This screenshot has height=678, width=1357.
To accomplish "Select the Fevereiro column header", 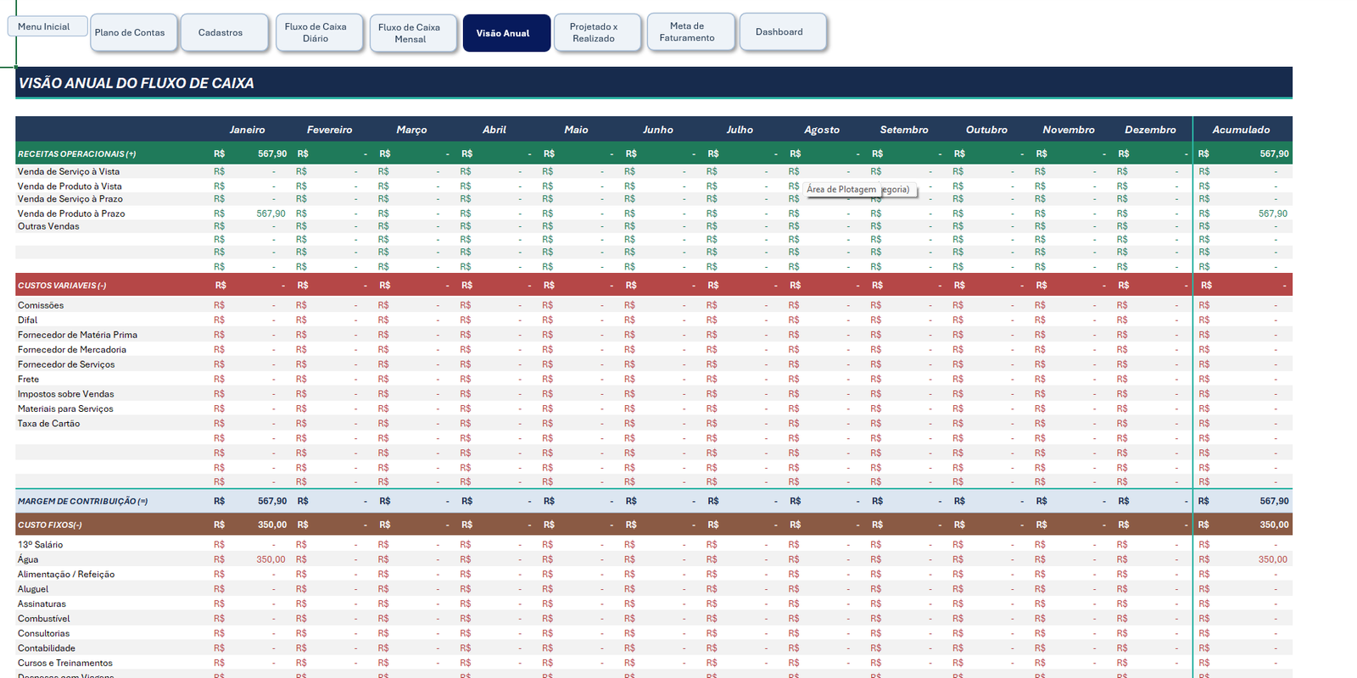I will [329, 130].
